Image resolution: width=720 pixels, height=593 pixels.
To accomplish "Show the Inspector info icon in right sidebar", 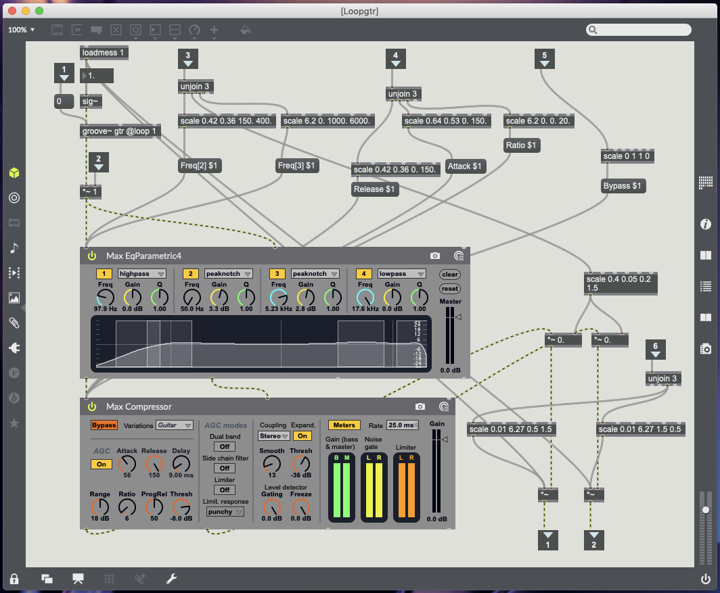I will [x=706, y=224].
